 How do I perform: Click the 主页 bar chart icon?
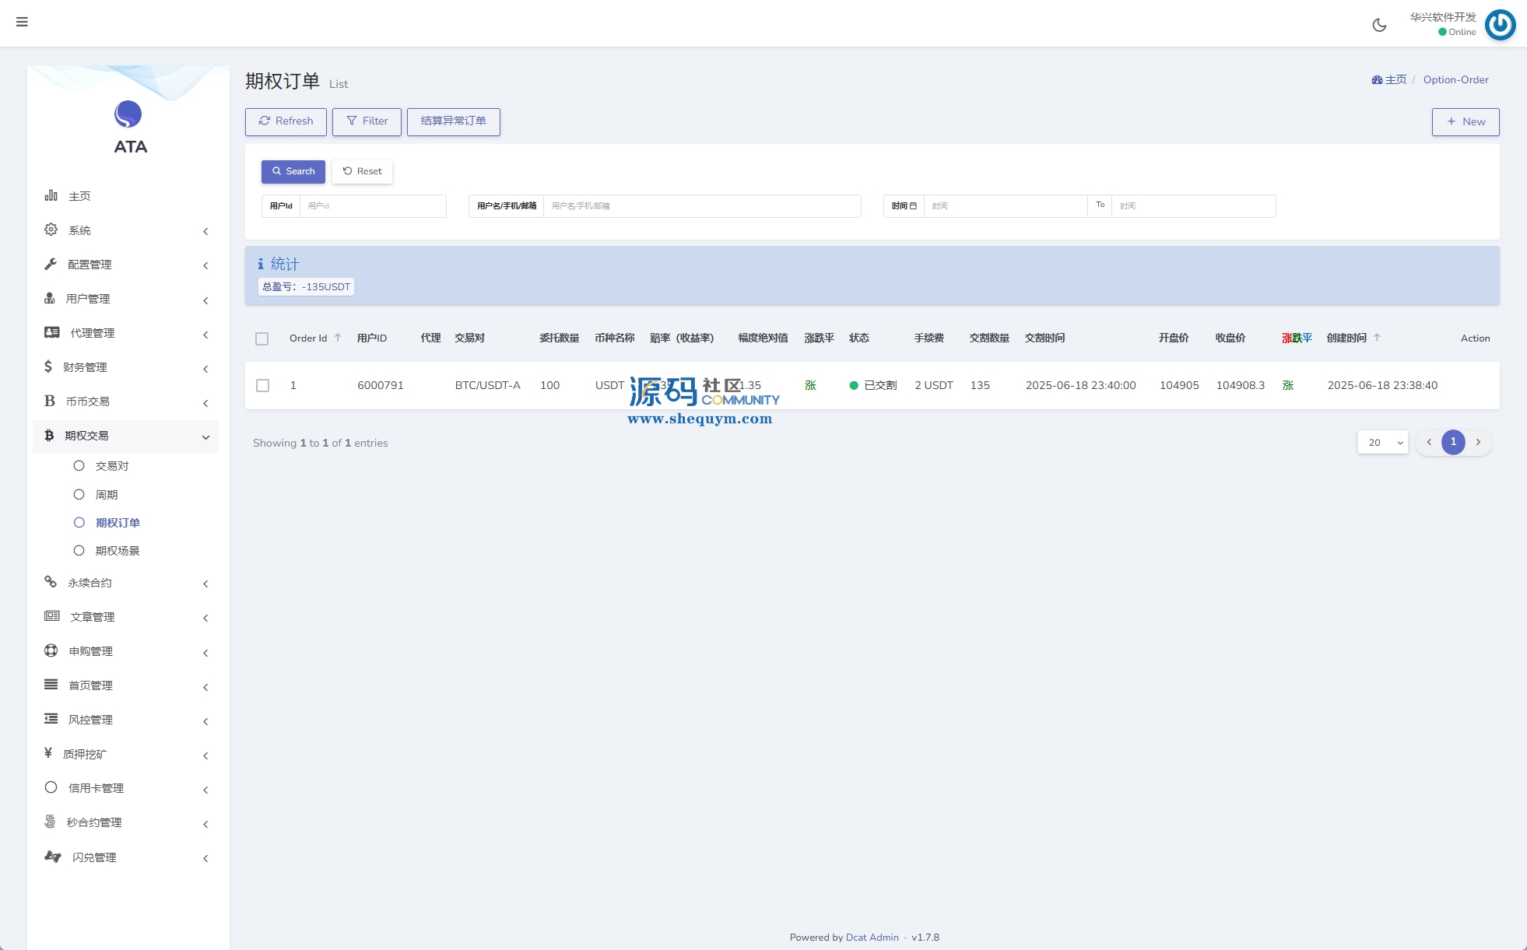pos(51,195)
